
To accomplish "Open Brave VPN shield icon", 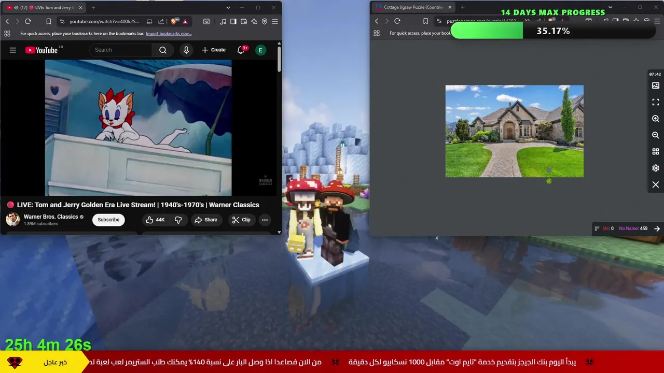I will pyautogui.click(x=265, y=21).
